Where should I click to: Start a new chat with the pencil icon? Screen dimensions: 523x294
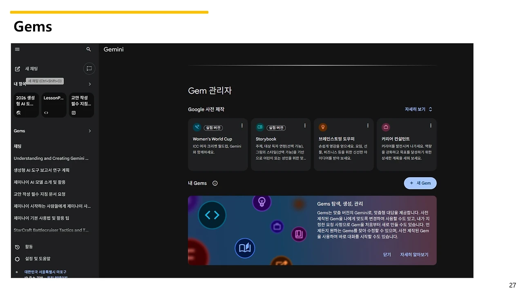pos(18,69)
